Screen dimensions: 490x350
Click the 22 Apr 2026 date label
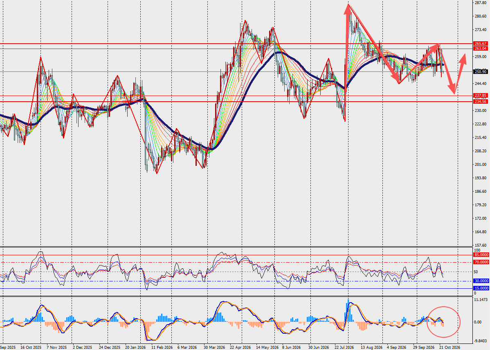[x=241, y=347]
